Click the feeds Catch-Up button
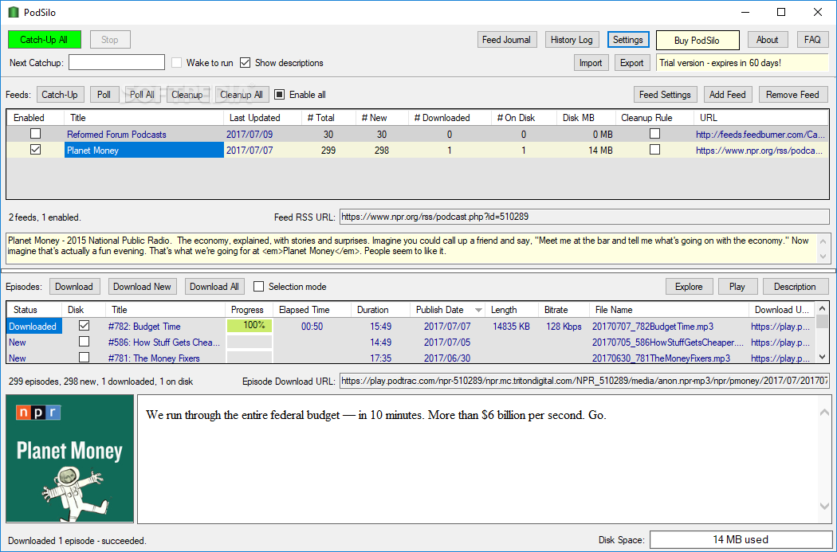The image size is (837, 552). tap(60, 95)
